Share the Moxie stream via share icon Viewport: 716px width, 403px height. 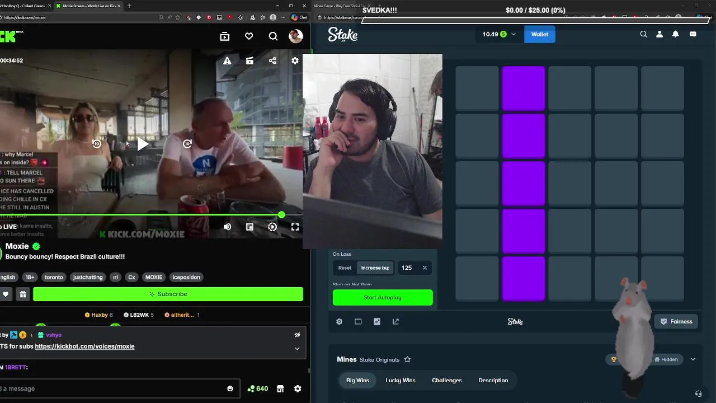272,60
